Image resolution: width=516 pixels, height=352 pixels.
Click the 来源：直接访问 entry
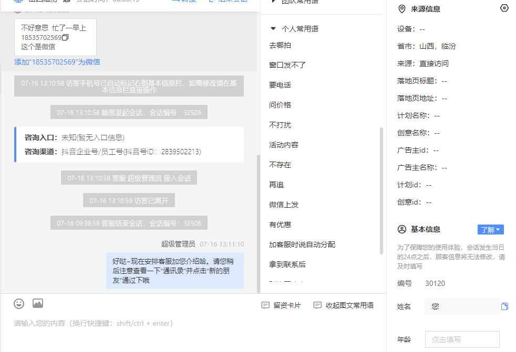(423, 64)
